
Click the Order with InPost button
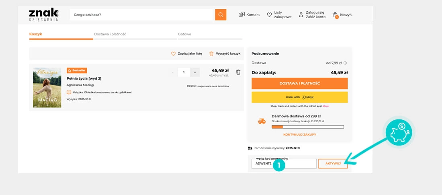(299, 97)
